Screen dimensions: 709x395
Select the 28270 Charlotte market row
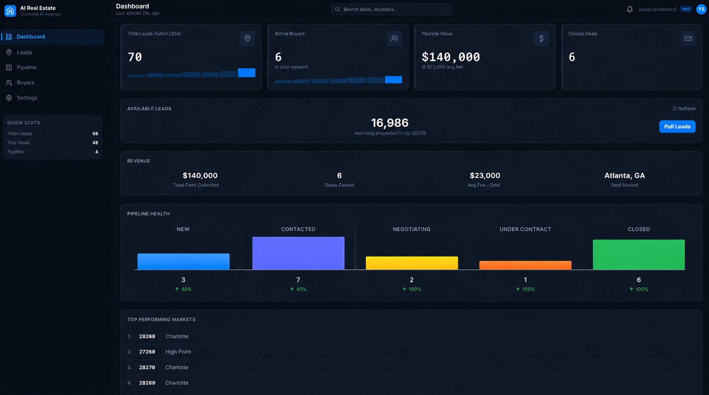coord(411,367)
